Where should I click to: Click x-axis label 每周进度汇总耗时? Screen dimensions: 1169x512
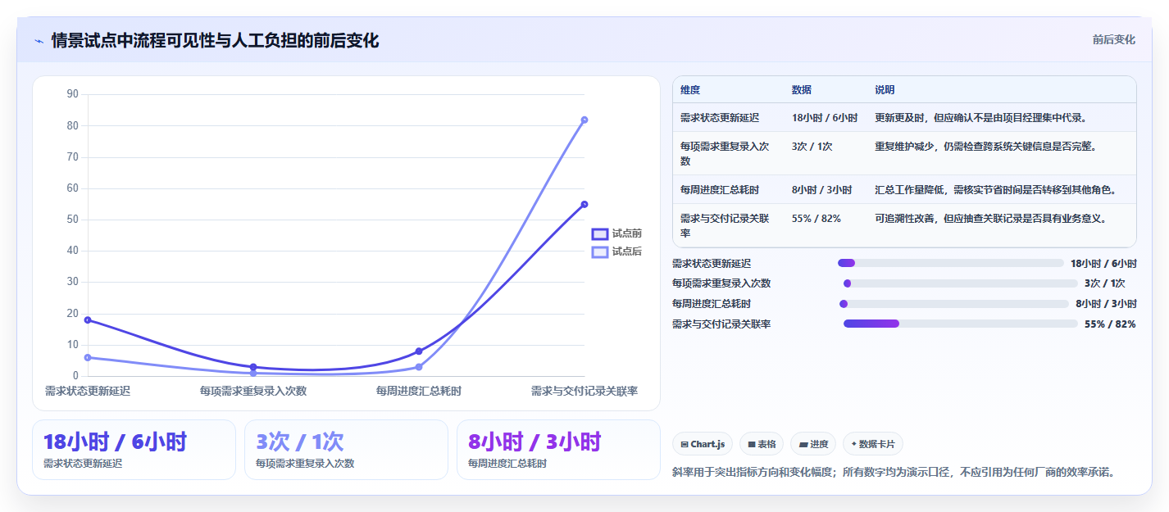point(419,391)
